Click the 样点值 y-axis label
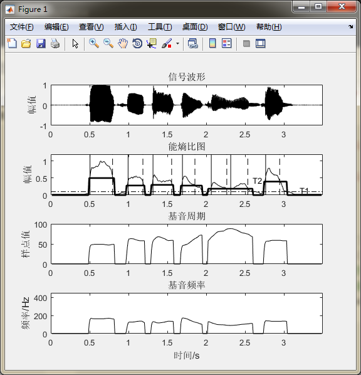Viewport: 361px width, 375px height. point(26,244)
